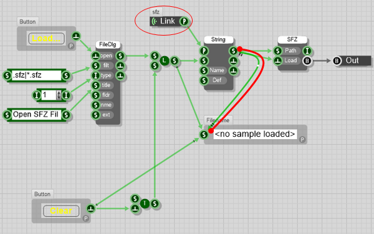
Task: Click the SFZ module title label
Action: click(x=292, y=39)
